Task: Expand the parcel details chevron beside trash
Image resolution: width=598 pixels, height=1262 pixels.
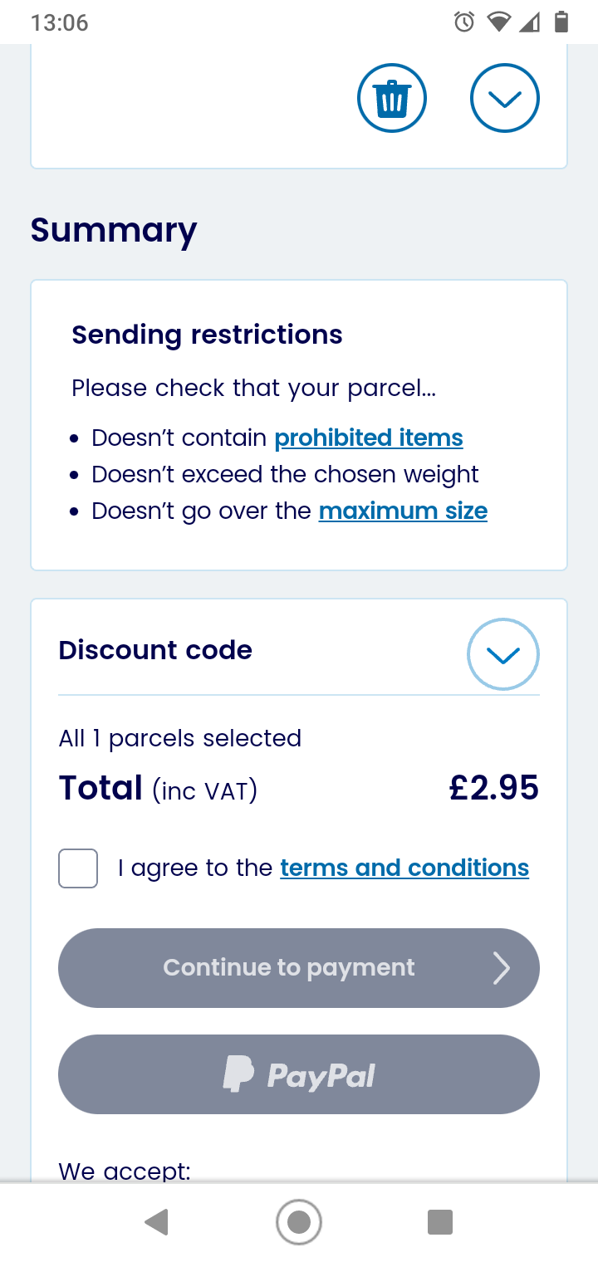Action: point(505,99)
